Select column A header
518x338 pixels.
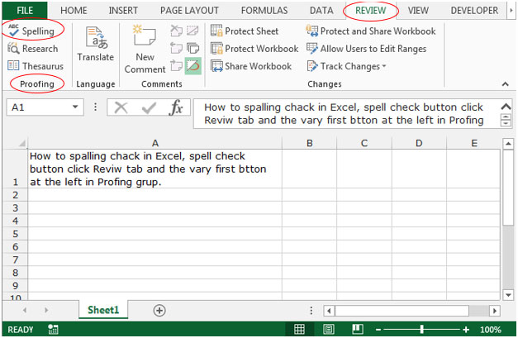pos(155,143)
